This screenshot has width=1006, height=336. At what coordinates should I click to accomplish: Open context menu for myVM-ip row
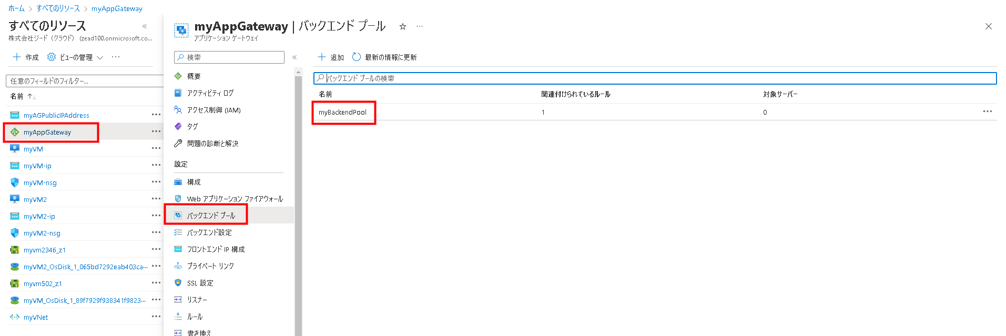(156, 165)
